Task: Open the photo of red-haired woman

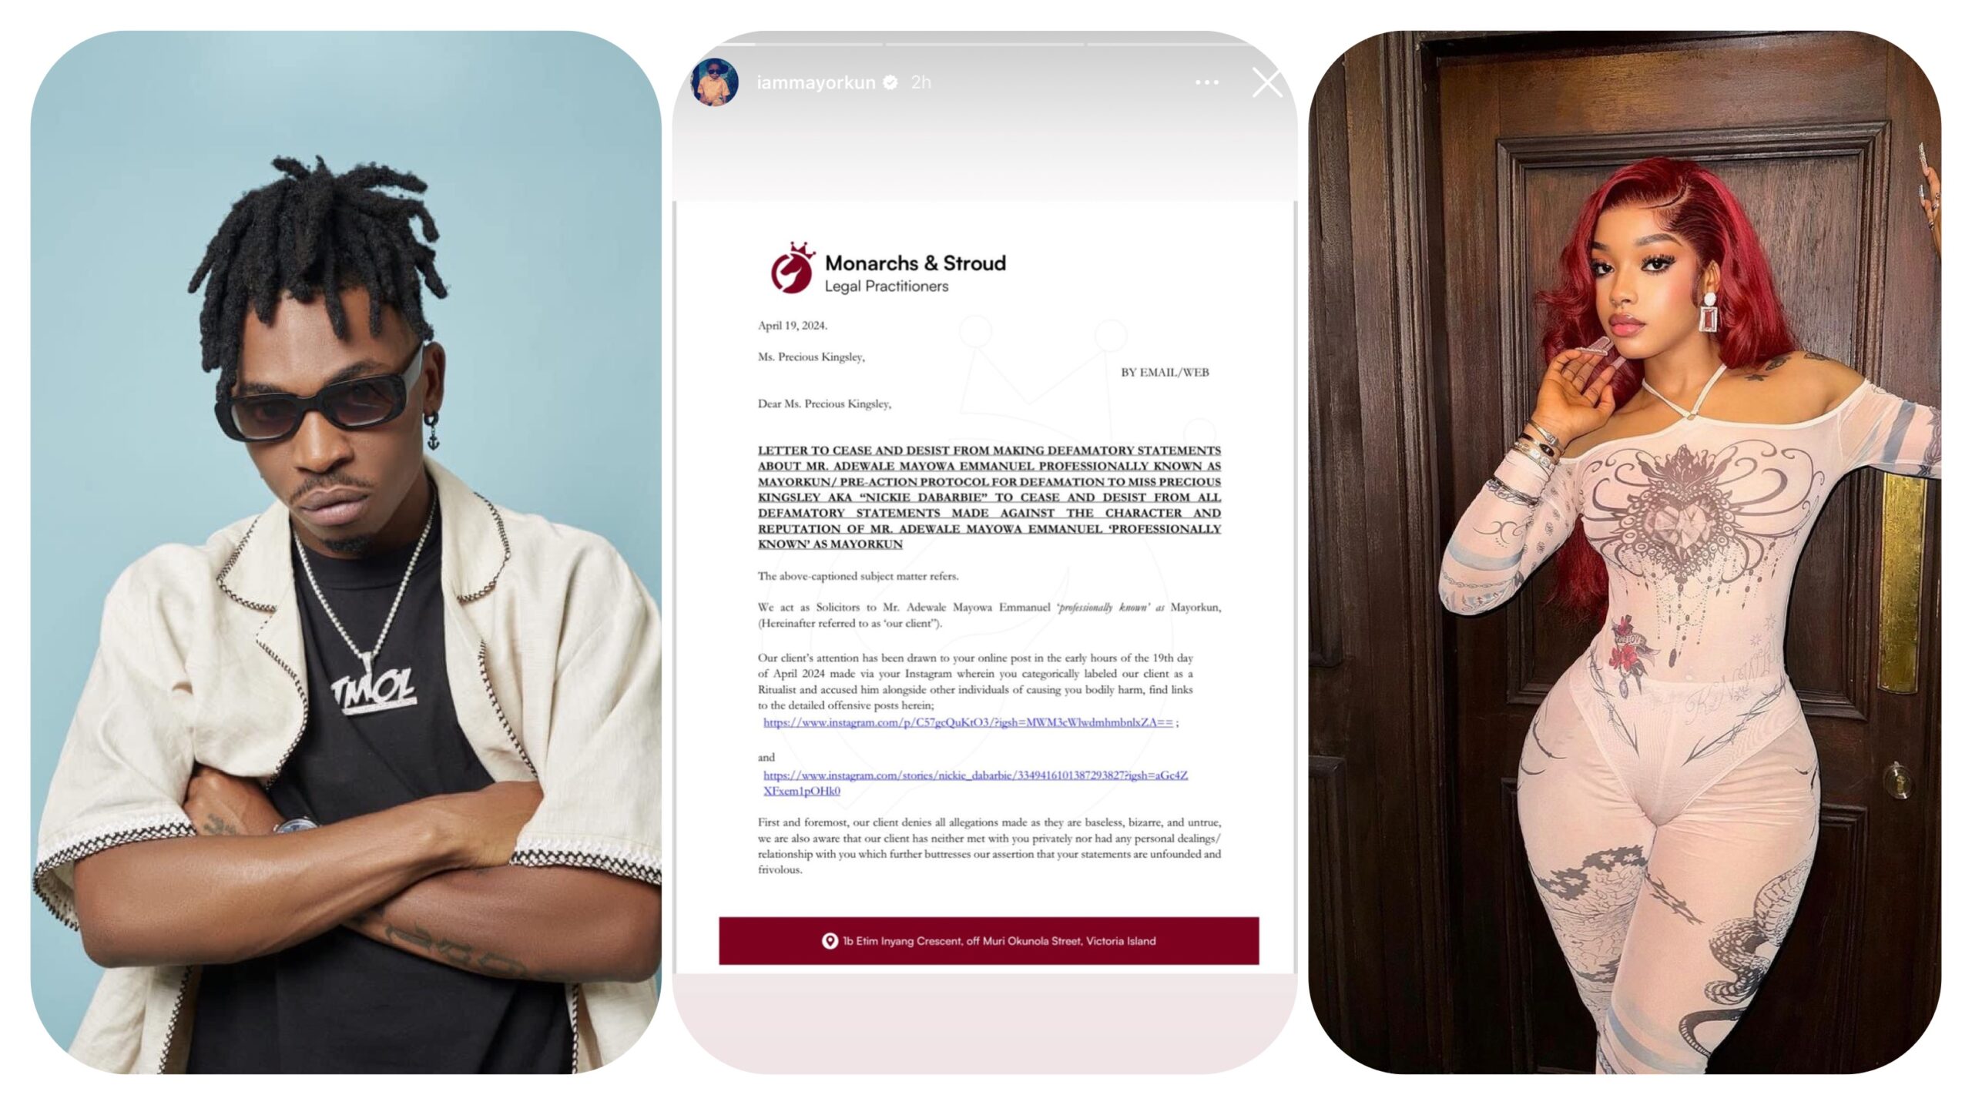Action: (1625, 552)
